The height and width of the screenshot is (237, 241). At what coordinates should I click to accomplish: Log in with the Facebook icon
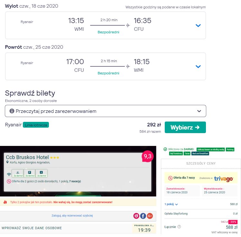143,216
